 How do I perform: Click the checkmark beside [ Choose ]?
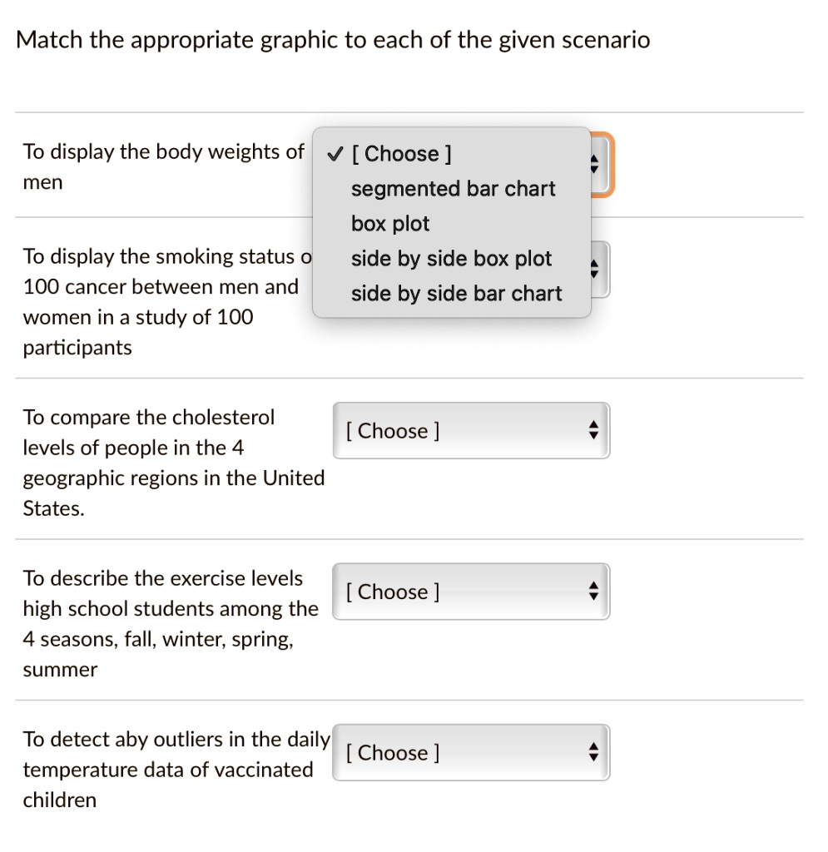tap(334, 153)
